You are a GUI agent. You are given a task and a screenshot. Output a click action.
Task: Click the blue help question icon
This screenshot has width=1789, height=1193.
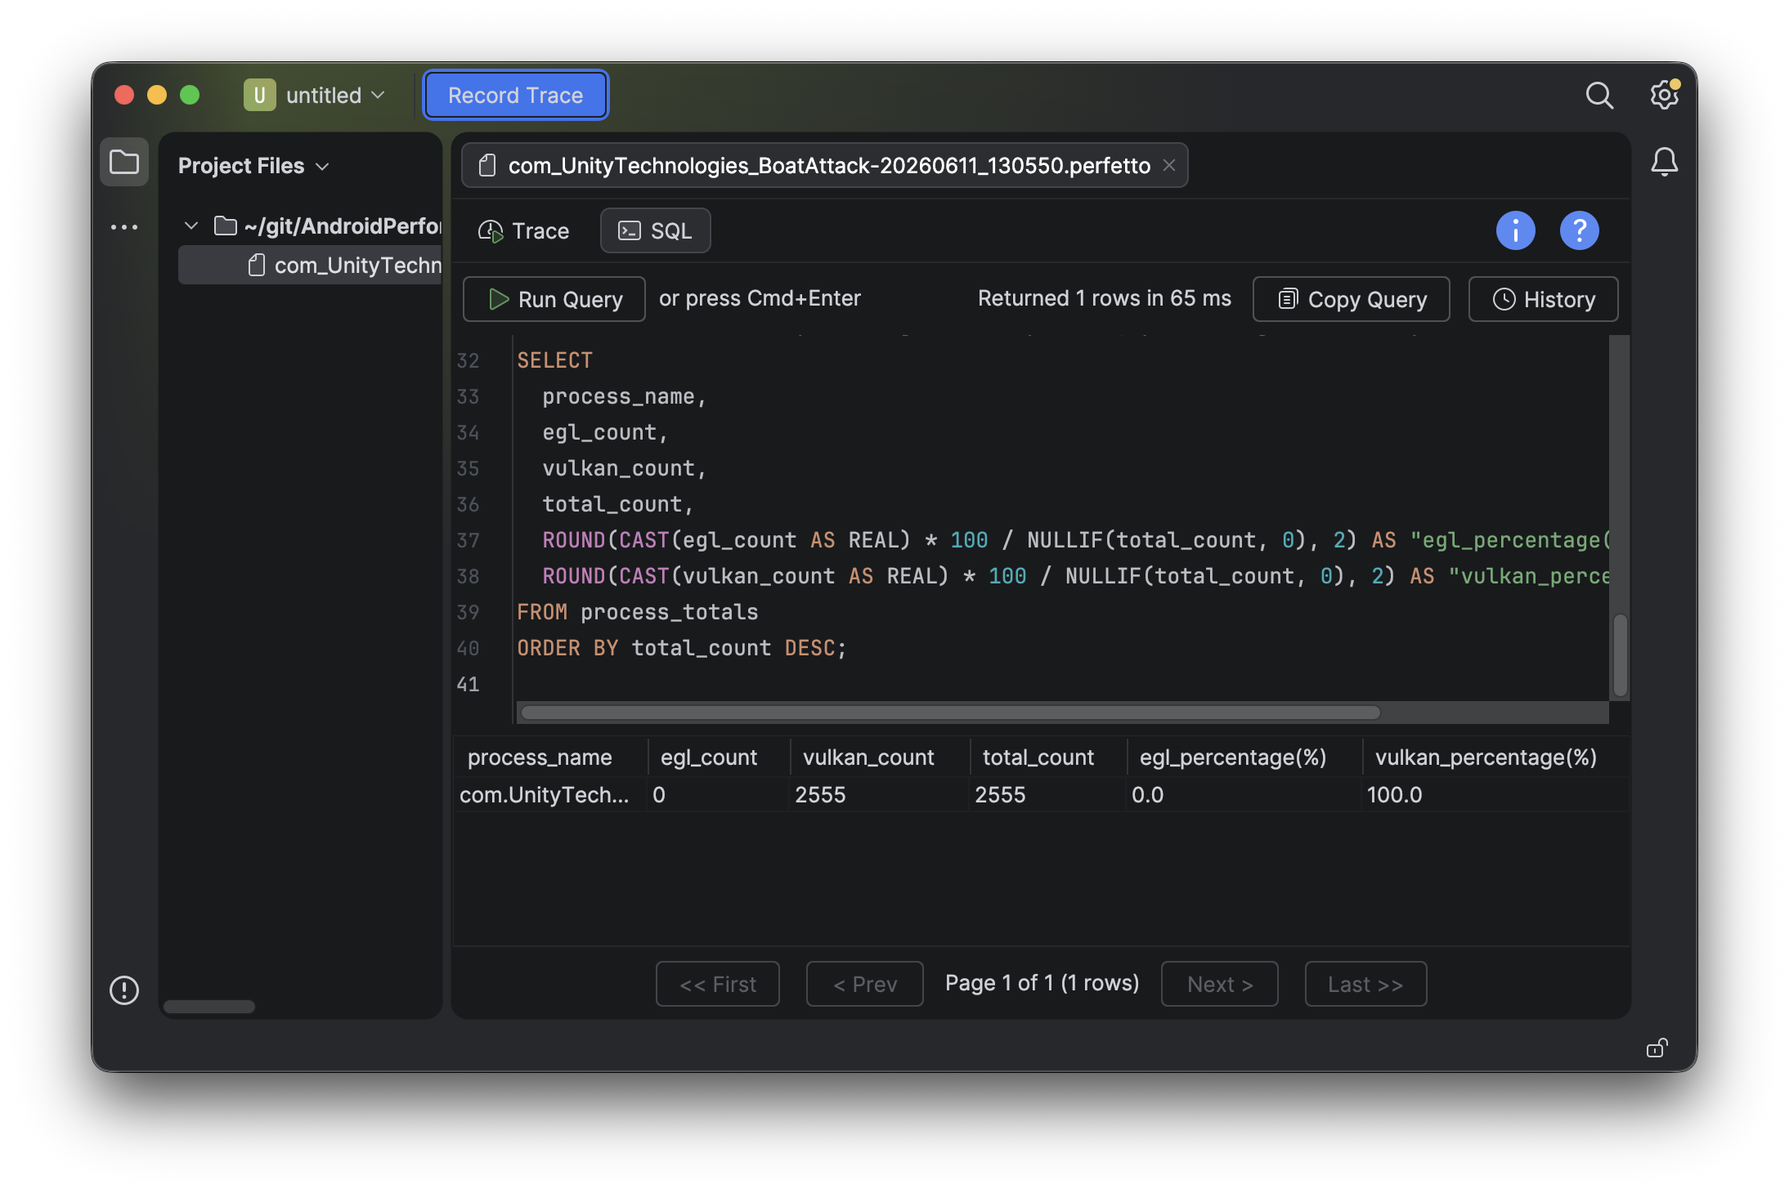click(x=1579, y=231)
